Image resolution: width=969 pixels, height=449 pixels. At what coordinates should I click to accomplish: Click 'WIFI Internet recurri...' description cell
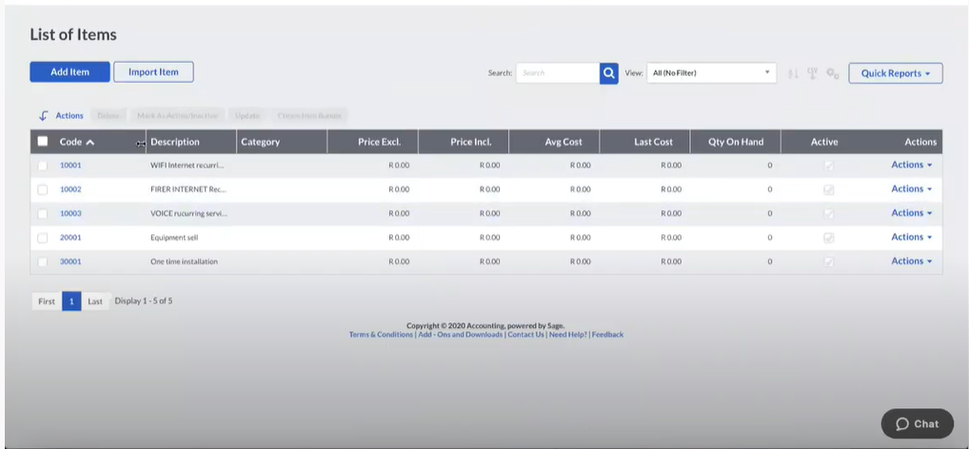[188, 166]
